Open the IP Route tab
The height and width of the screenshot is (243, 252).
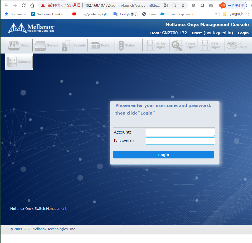[239, 45]
